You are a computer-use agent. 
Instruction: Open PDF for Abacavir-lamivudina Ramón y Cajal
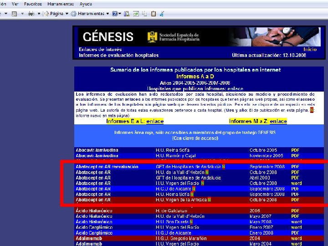click(x=295, y=156)
